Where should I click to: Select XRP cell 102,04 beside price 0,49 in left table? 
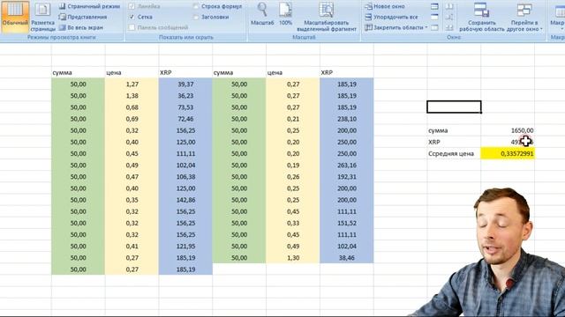pyautogui.click(x=185, y=165)
